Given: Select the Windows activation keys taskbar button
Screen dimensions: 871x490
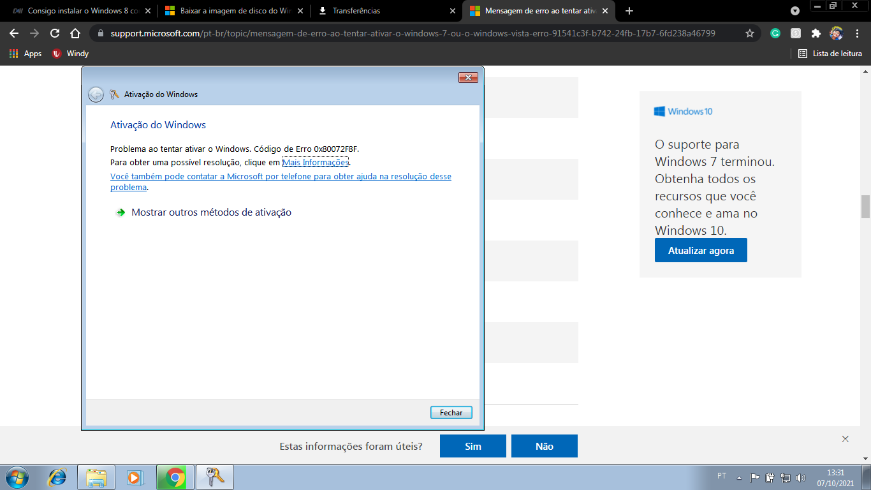Looking at the screenshot, I should tap(215, 477).
